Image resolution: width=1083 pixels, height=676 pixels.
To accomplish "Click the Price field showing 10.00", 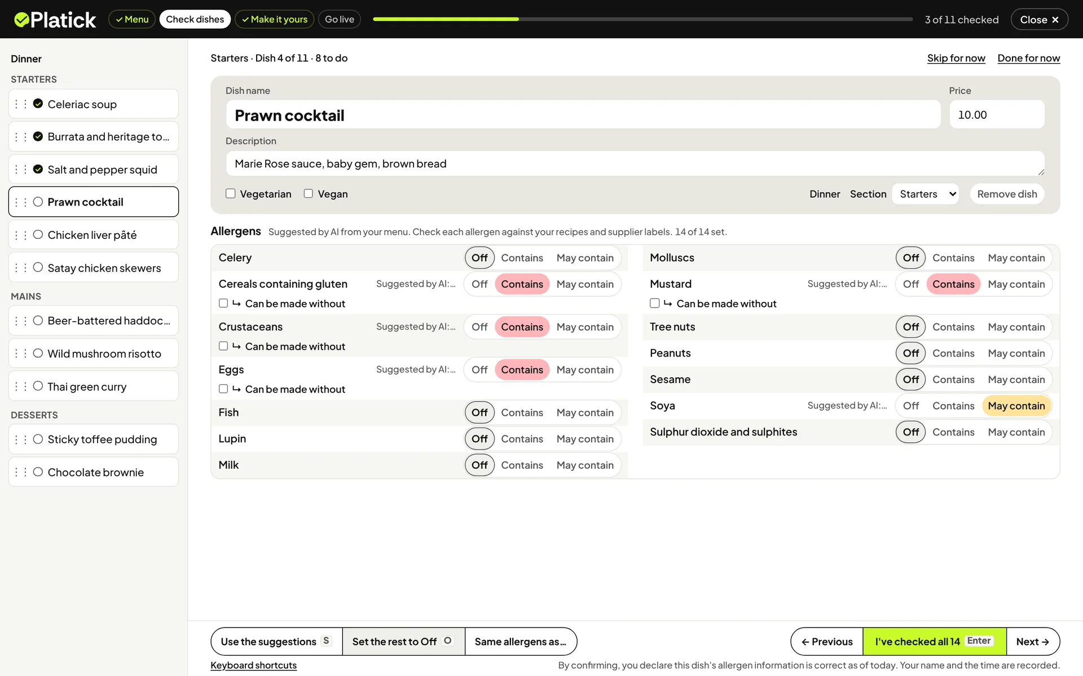I will coord(997,115).
